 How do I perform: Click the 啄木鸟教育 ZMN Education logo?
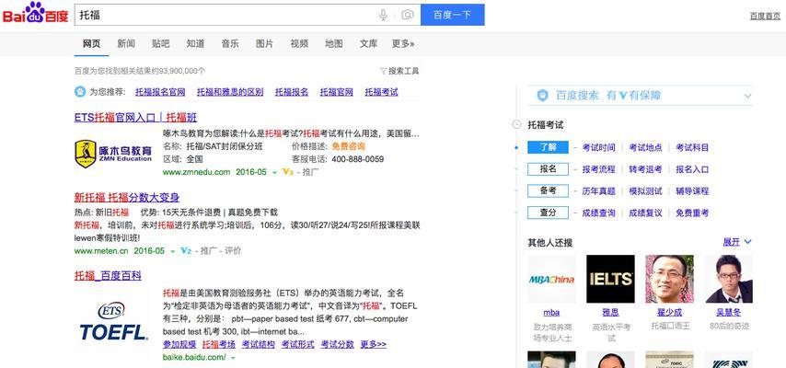tap(113, 154)
